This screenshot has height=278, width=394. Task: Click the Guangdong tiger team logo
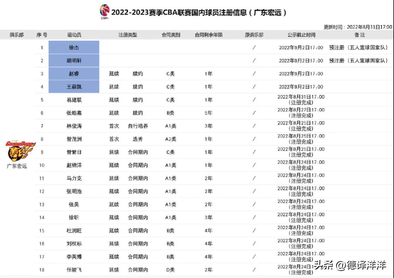click(x=20, y=151)
